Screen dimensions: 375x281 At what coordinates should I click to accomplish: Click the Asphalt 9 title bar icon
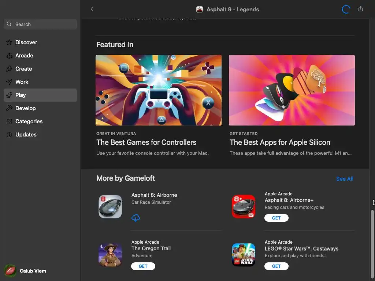coord(200,9)
